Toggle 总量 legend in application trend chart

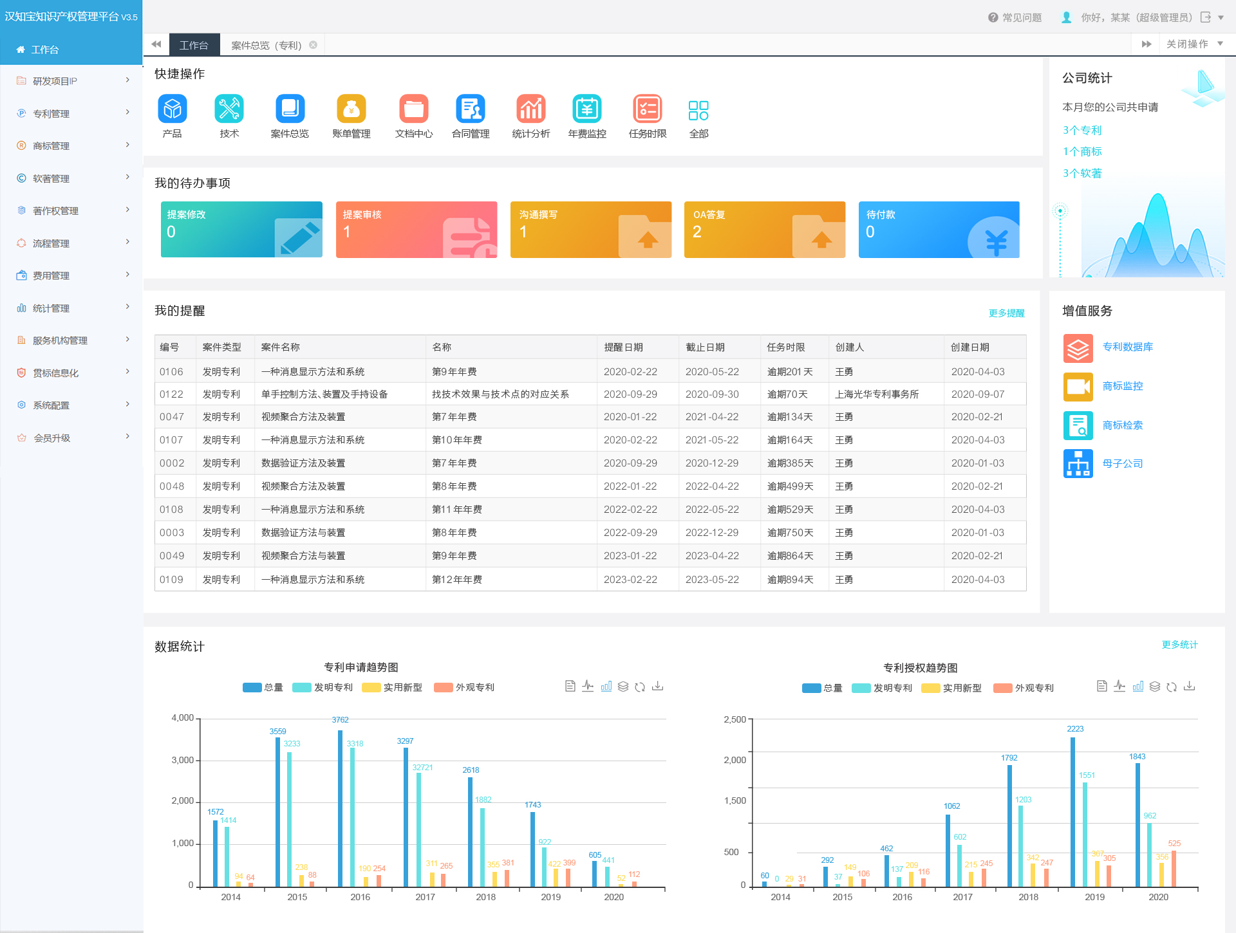(263, 687)
